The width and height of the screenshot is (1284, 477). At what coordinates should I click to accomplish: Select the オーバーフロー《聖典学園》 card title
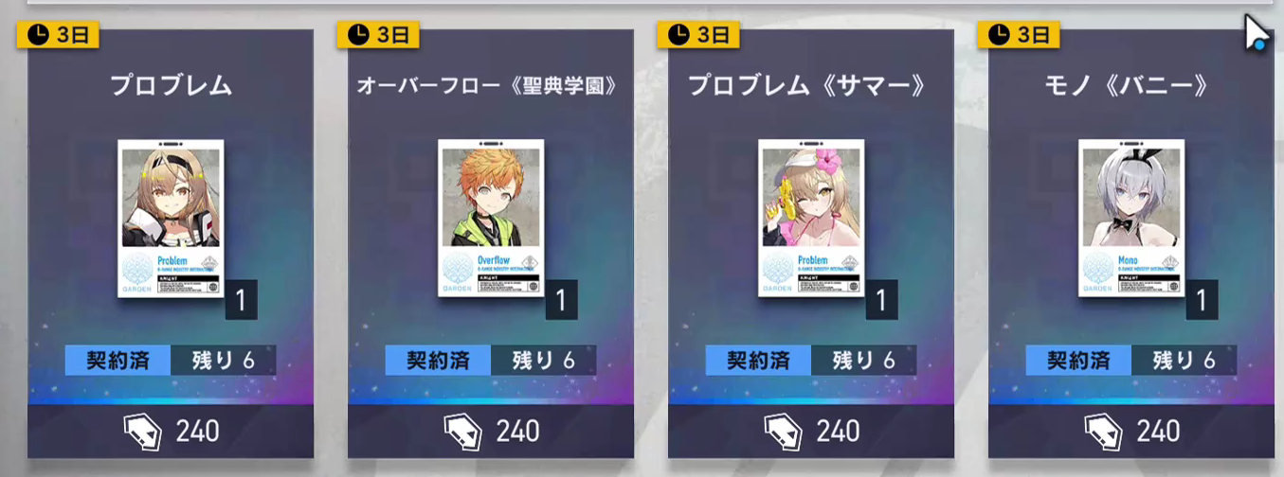[x=490, y=86]
